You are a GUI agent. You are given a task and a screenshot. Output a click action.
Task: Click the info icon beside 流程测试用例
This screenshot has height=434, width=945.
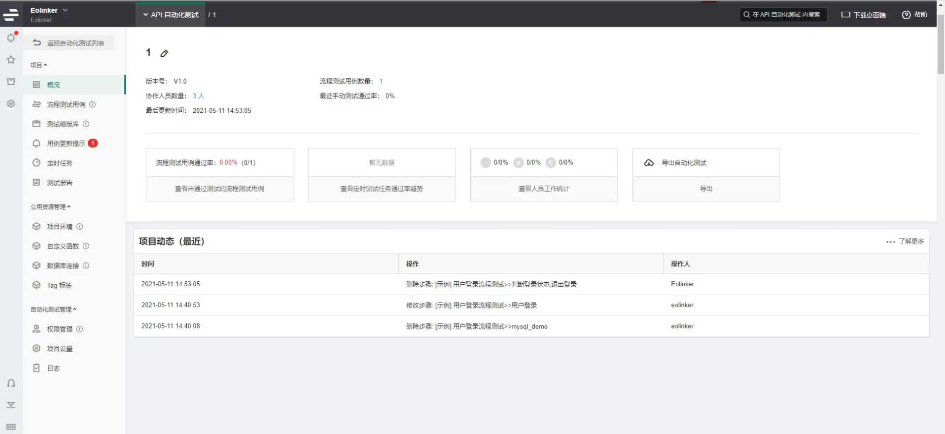point(92,104)
